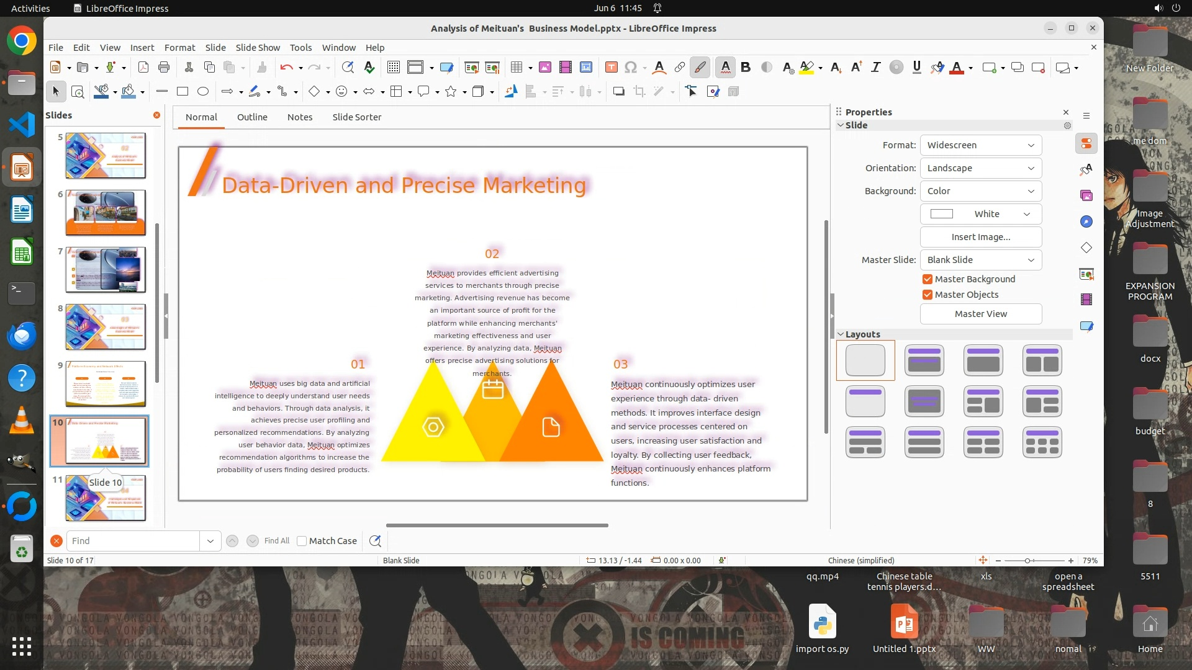This screenshot has width=1192, height=670.
Task: Select slide 7 thumbnail in Slides panel
Action: point(106,270)
